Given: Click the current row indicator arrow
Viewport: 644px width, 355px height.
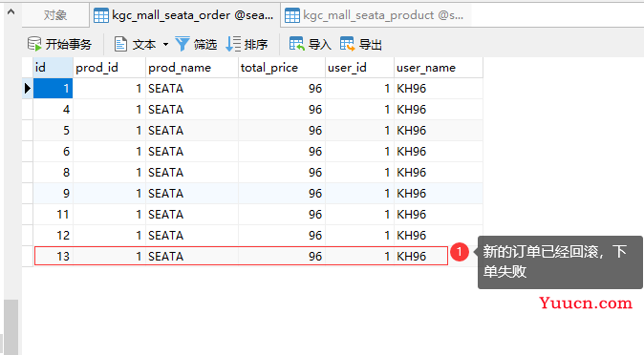Looking at the screenshot, I should coord(27,88).
